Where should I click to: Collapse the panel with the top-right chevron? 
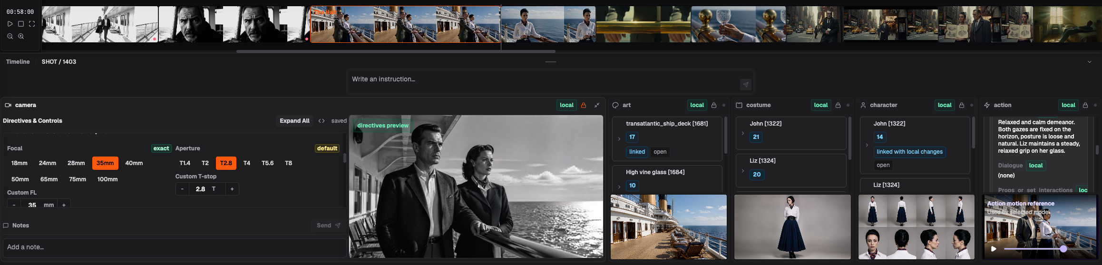pyautogui.click(x=1090, y=62)
